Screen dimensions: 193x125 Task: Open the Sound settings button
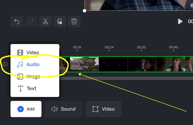(x=64, y=109)
